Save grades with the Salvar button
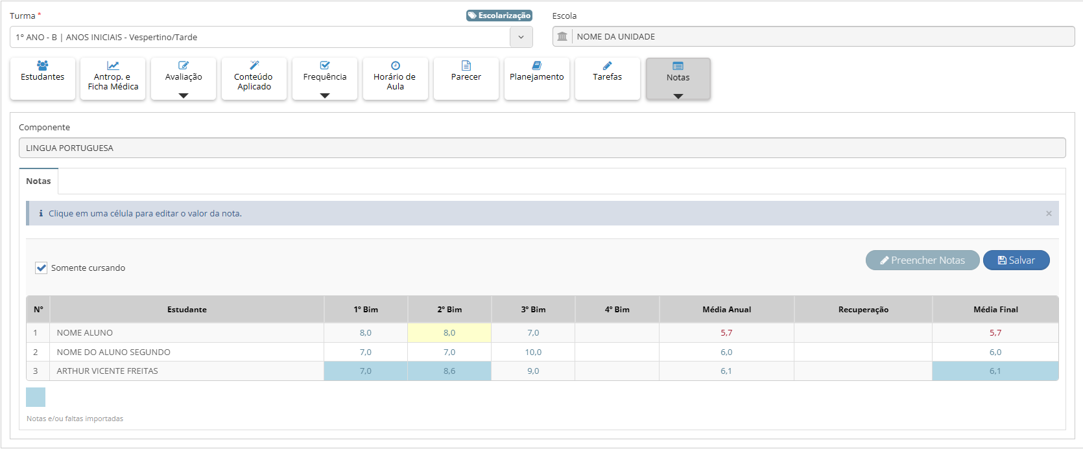The image size is (1083, 449). click(x=1016, y=260)
